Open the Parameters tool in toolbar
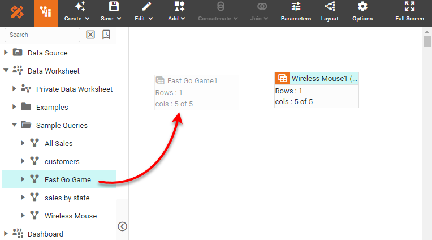 (x=296, y=12)
